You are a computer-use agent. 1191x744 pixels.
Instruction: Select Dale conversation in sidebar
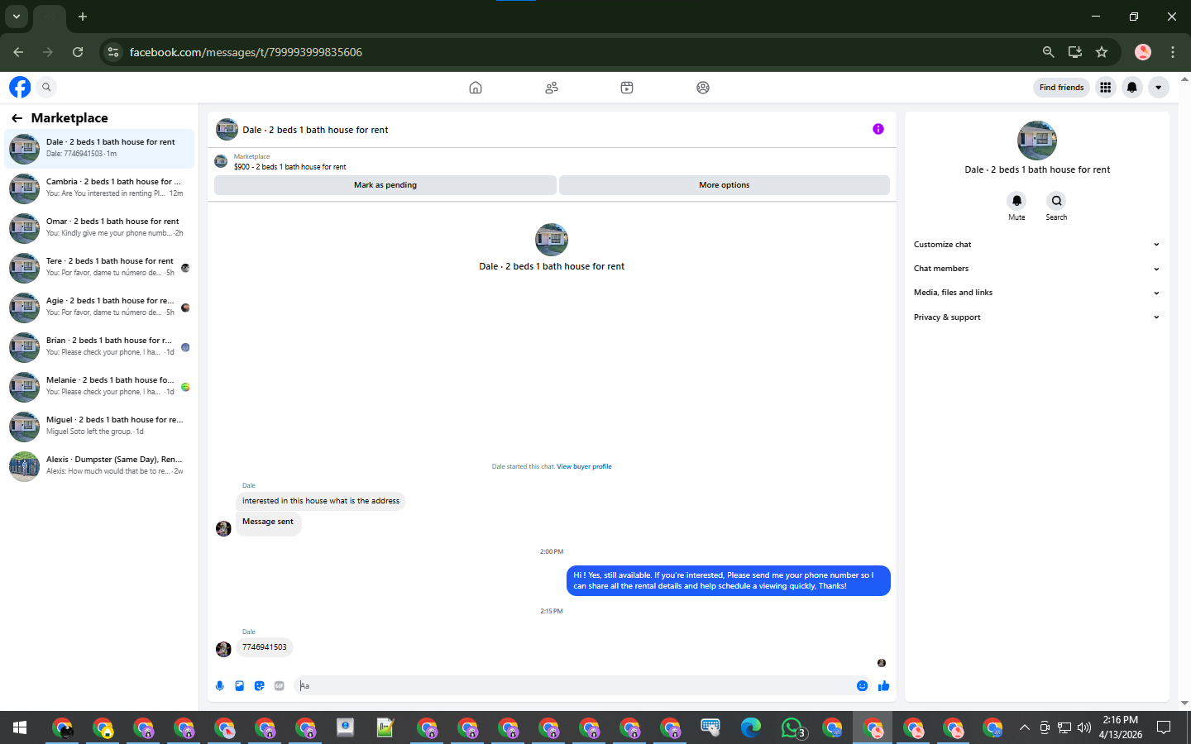[99, 149]
